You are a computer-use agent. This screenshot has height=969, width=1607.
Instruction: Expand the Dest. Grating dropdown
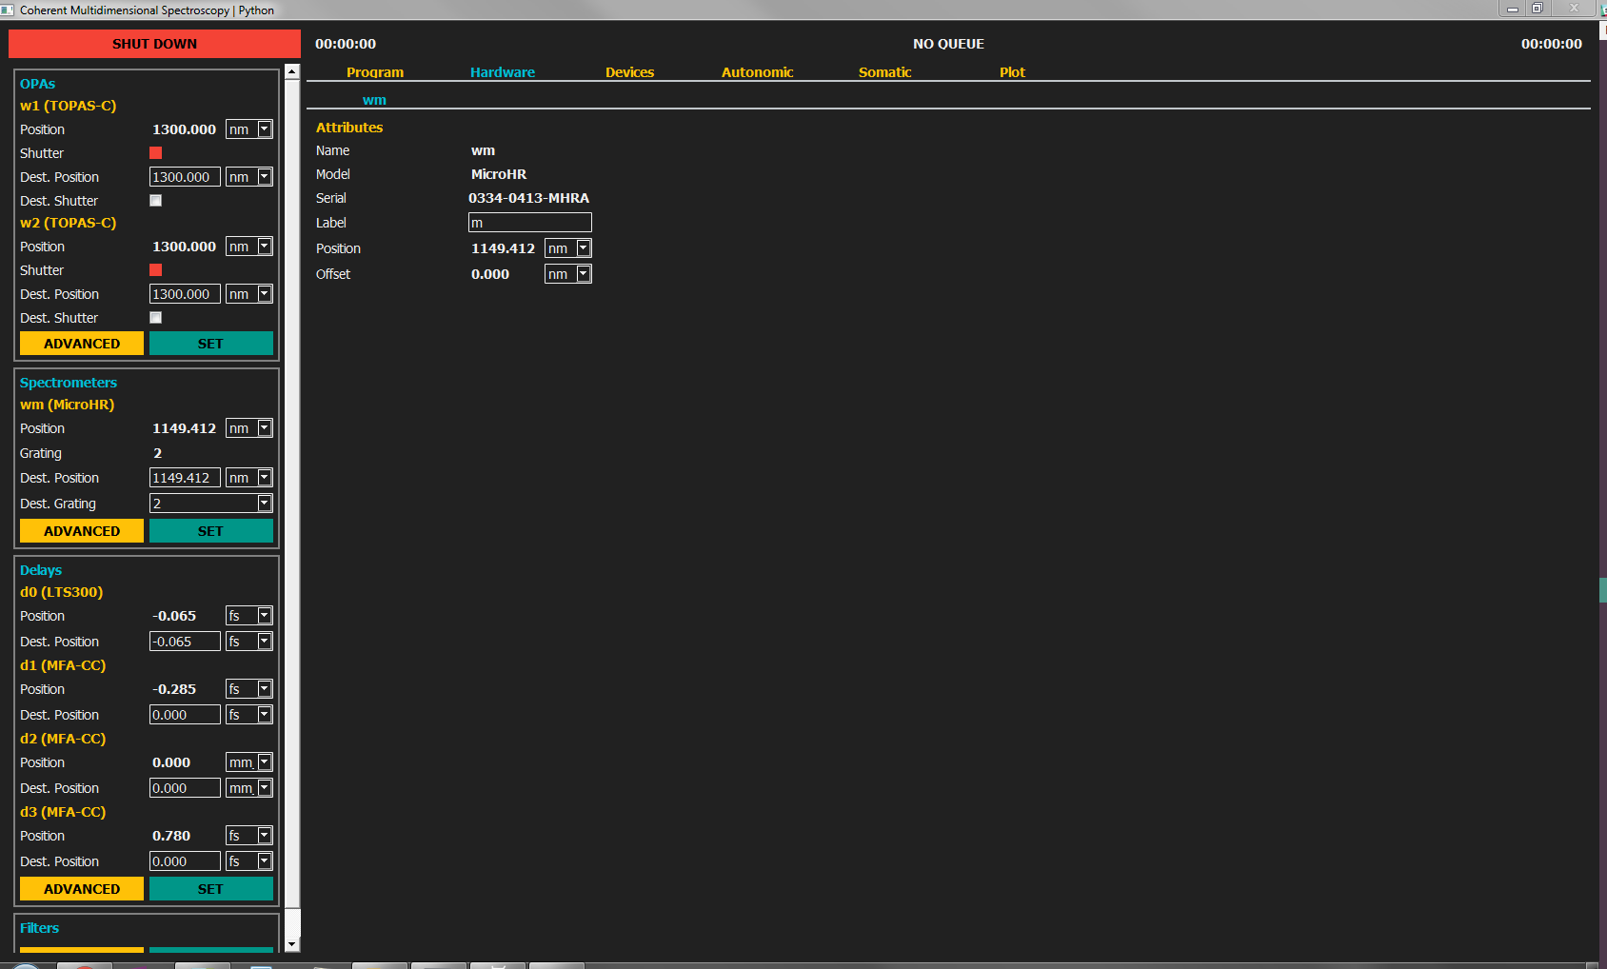point(264,504)
